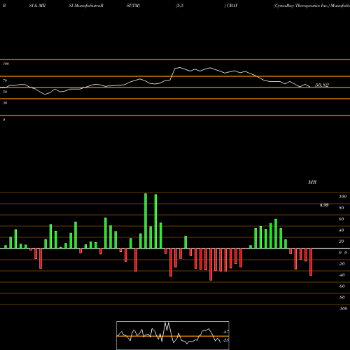Open the mini oscillator chart thumbnail at bottom
The image size is (350, 350).
tap(173, 335)
